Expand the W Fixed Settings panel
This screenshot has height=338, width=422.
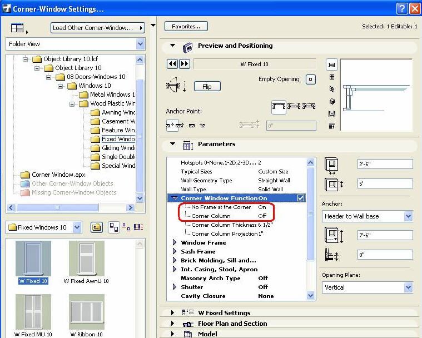[x=172, y=312]
